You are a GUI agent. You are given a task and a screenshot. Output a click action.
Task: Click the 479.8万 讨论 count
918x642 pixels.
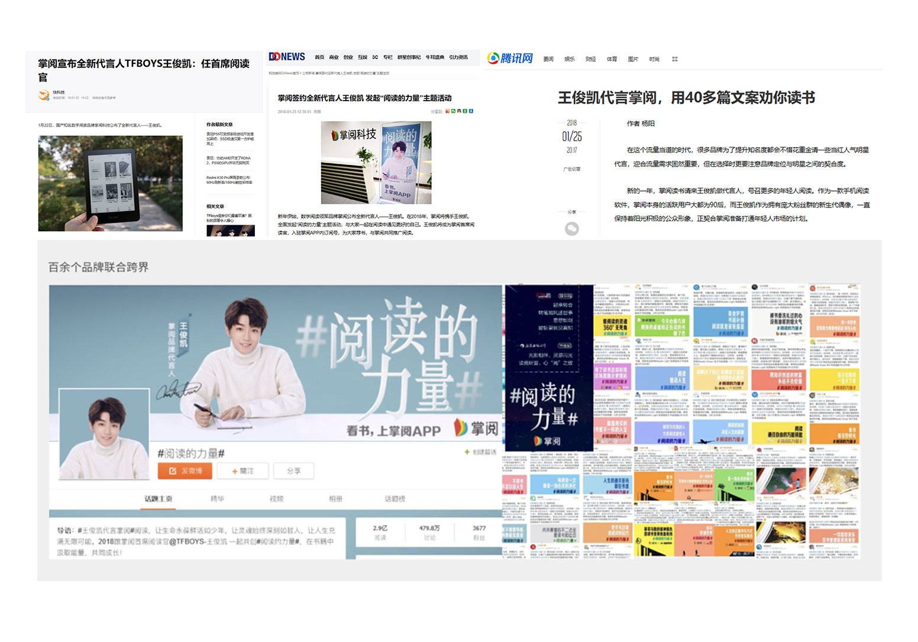point(429,532)
